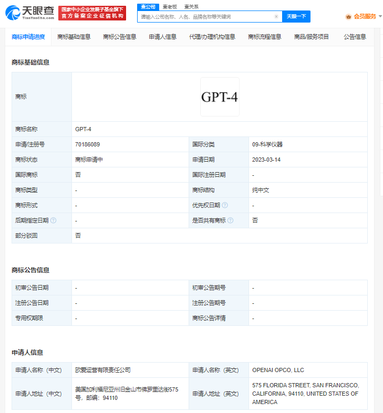The height and width of the screenshot is (413, 383).
Task: Switch to the 代理/办理机构信息 tab
Action: 212,37
